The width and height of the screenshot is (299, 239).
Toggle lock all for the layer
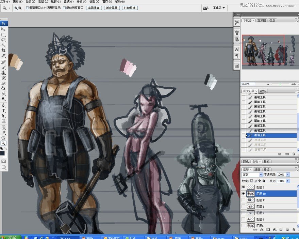pos(264,181)
